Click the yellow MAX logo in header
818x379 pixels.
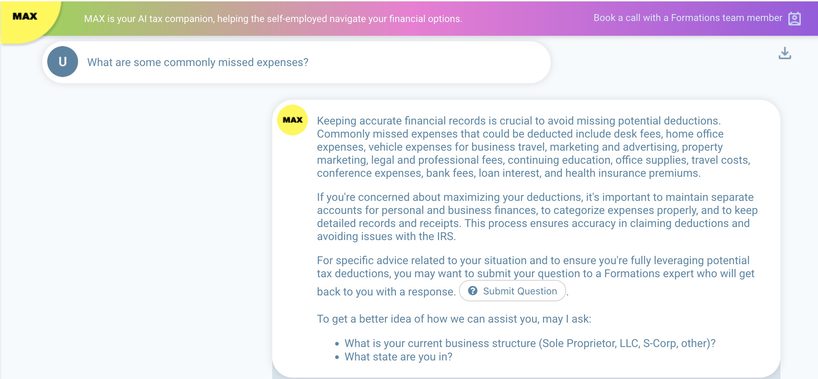[25, 17]
